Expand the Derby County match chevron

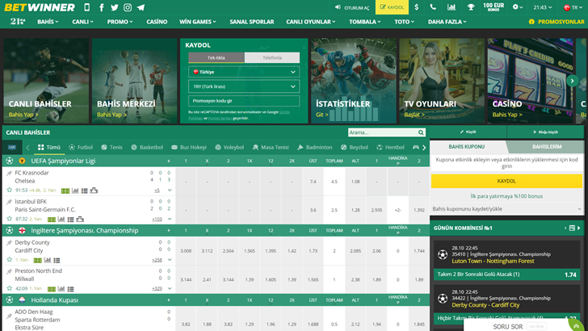pyautogui.click(x=170, y=259)
